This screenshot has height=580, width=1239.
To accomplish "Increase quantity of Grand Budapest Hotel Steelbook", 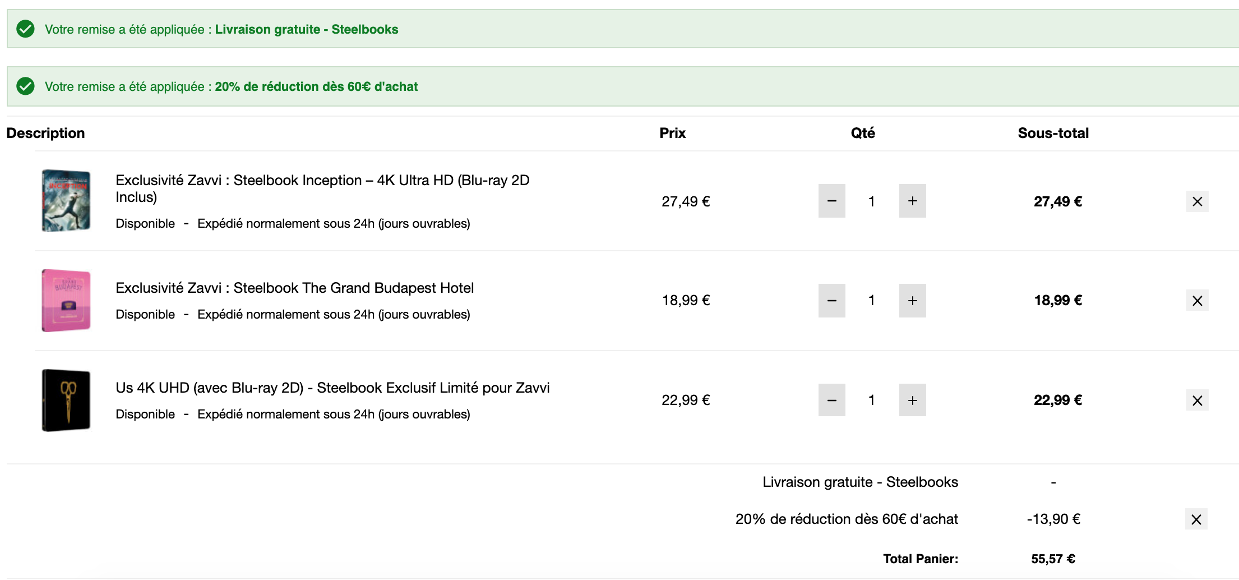I will pos(912,301).
